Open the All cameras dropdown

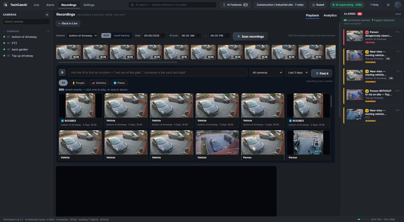click(x=266, y=73)
